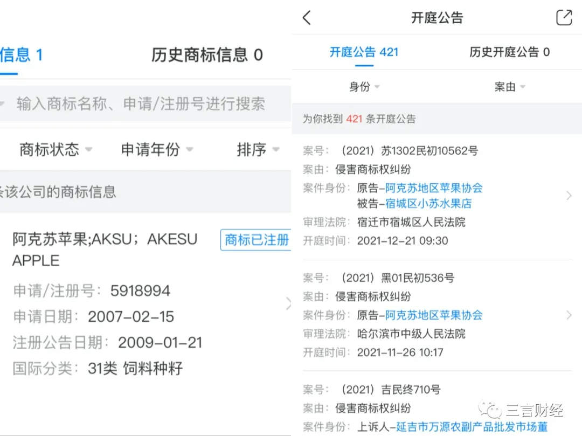This screenshot has width=582, height=436.
Task: Switch to the 开庭公告 421 tab
Action: pyautogui.click(x=364, y=52)
